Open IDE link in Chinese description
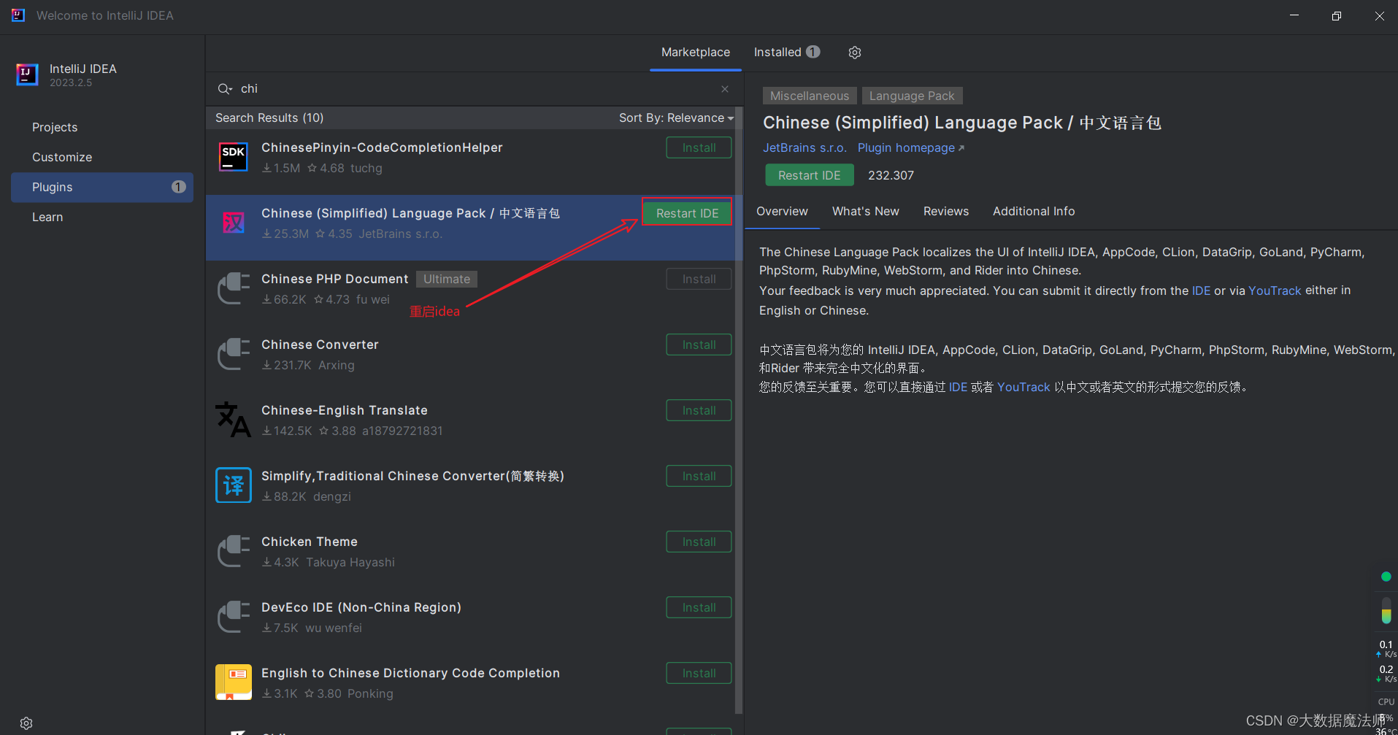The width and height of the screenshot is (1398, 735). click(x=958, y=388)
